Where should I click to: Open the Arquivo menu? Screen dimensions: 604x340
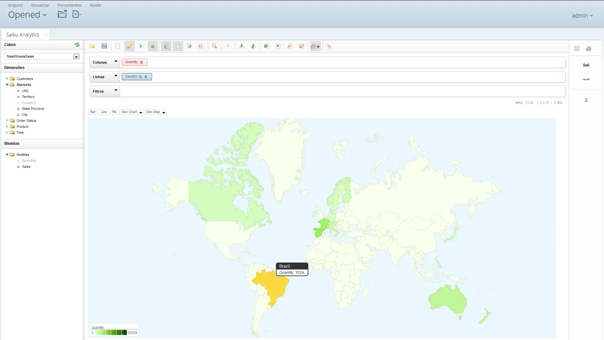(15, 5)
